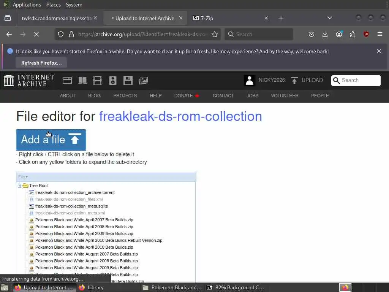389x292 pixels.
Task: Close the twlsdk.randommeaninglesscha tab
Action: (95, 18)
